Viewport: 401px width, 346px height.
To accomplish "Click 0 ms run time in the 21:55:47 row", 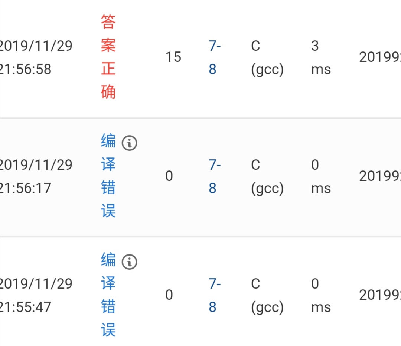I will pos(320,295).
